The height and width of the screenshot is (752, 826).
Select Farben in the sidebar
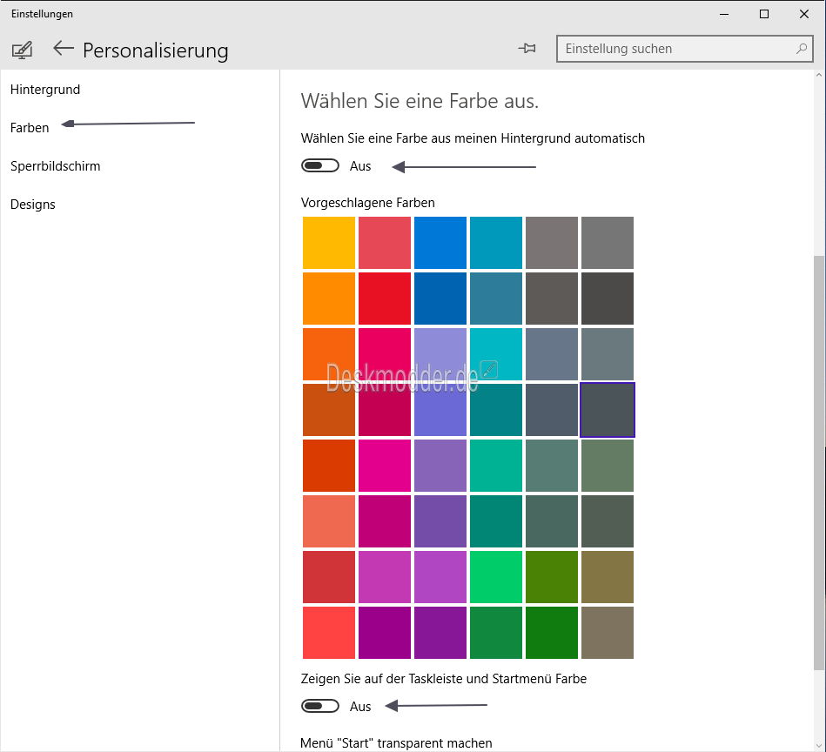pos(30,128)
